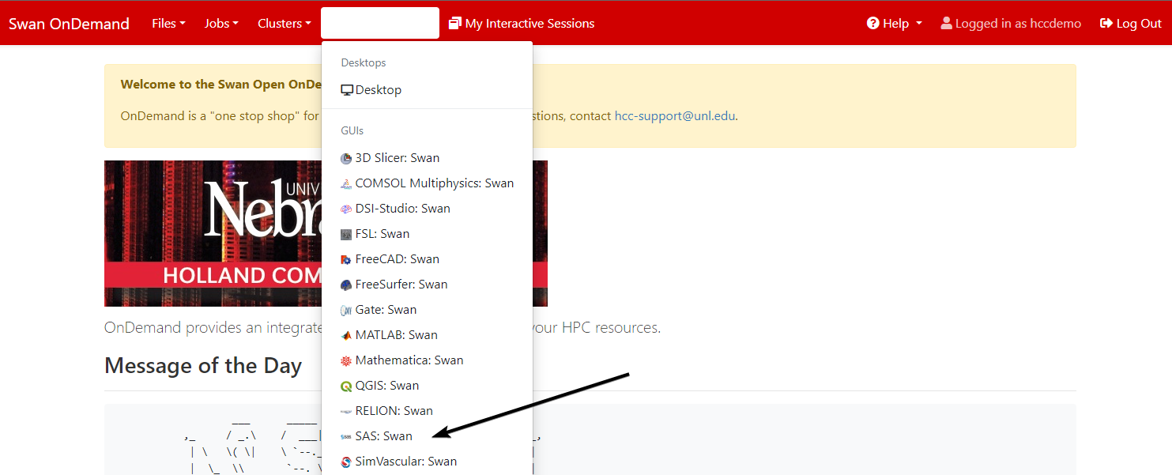The image size is (1172, 475).
Task: Expand the Help dropdown caret
Action: pos(919,24)
